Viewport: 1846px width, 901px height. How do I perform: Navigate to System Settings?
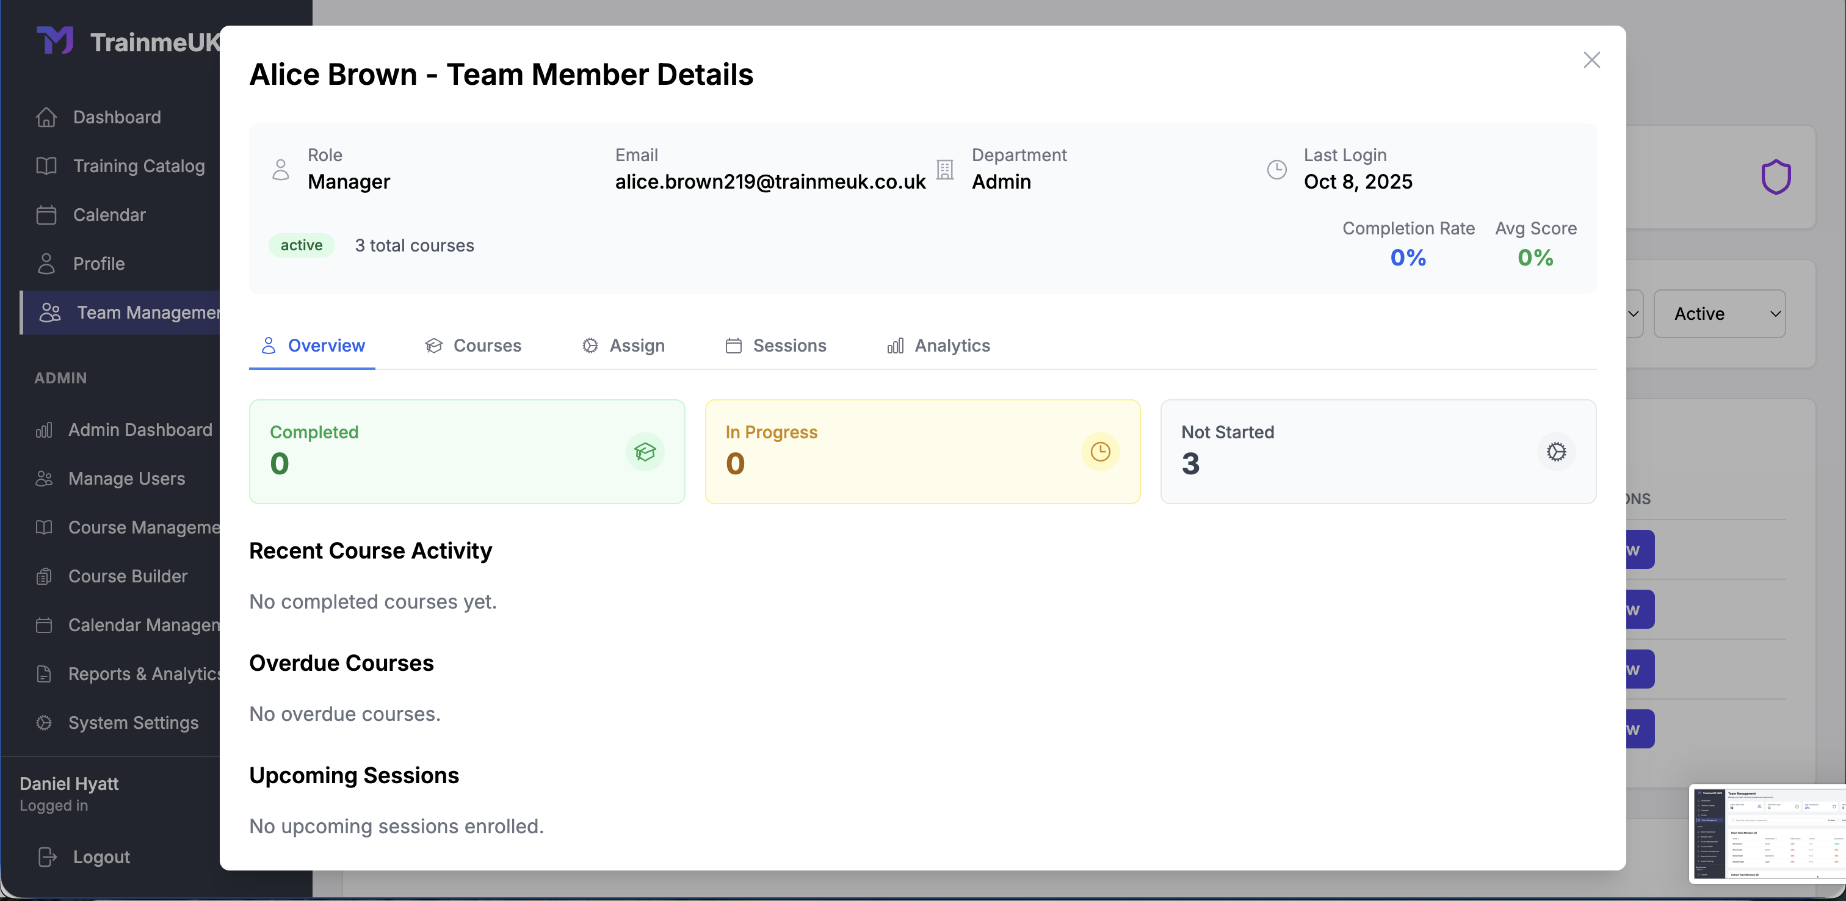click(132, 723)
